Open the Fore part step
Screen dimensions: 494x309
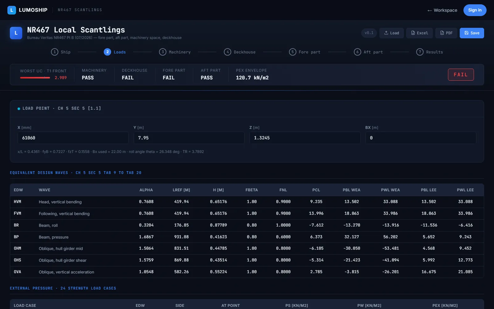point(305,52)
